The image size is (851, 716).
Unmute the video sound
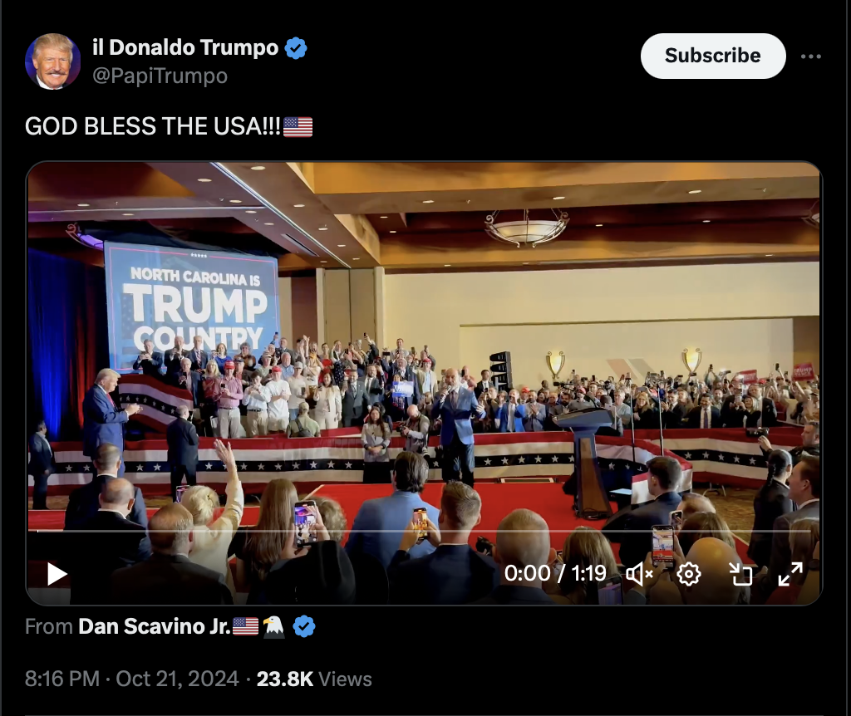click(639, 574)
